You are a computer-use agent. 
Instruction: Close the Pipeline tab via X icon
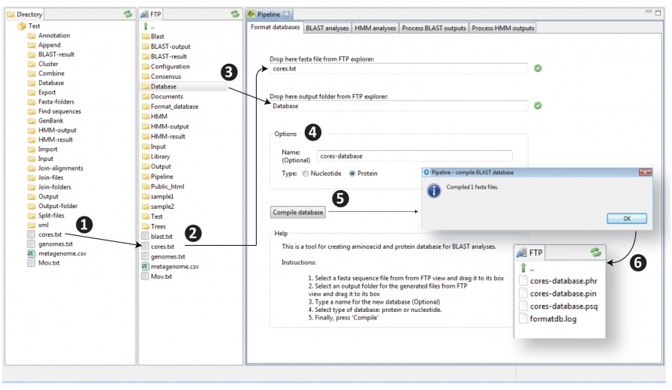286,14
